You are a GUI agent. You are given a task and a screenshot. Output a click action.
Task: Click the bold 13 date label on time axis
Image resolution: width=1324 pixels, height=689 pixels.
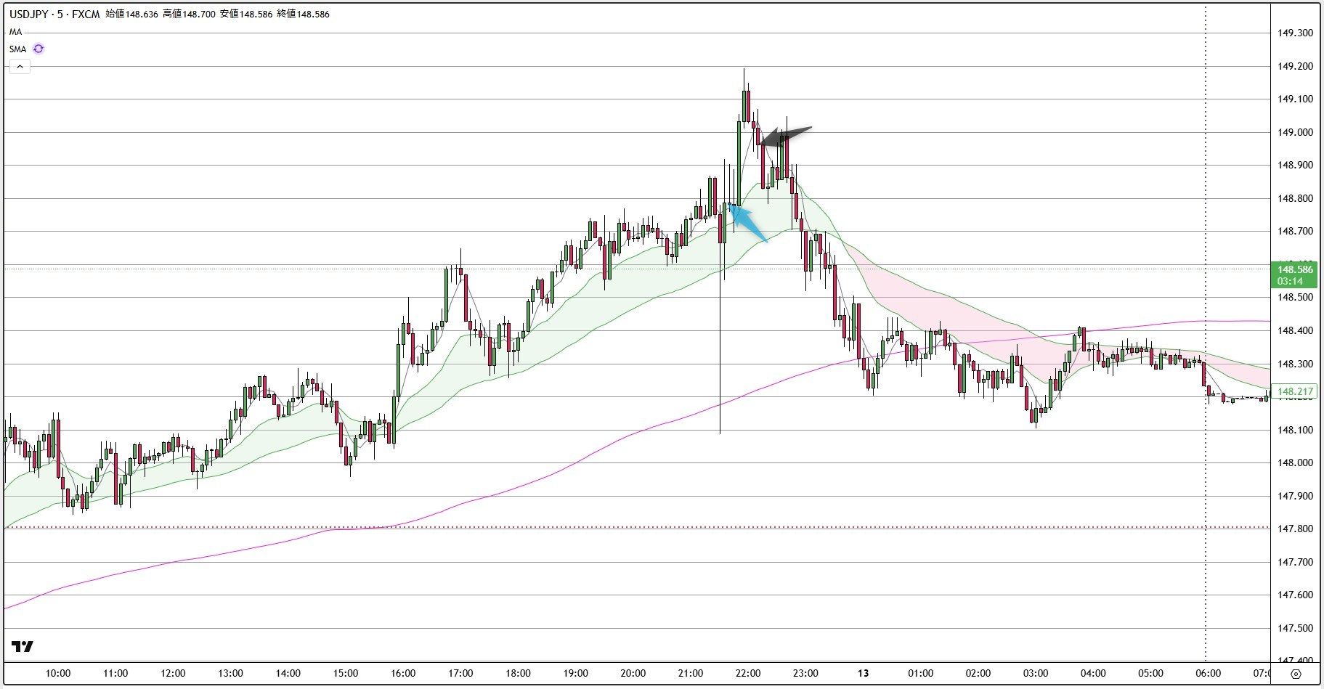[x=863, y=673]
